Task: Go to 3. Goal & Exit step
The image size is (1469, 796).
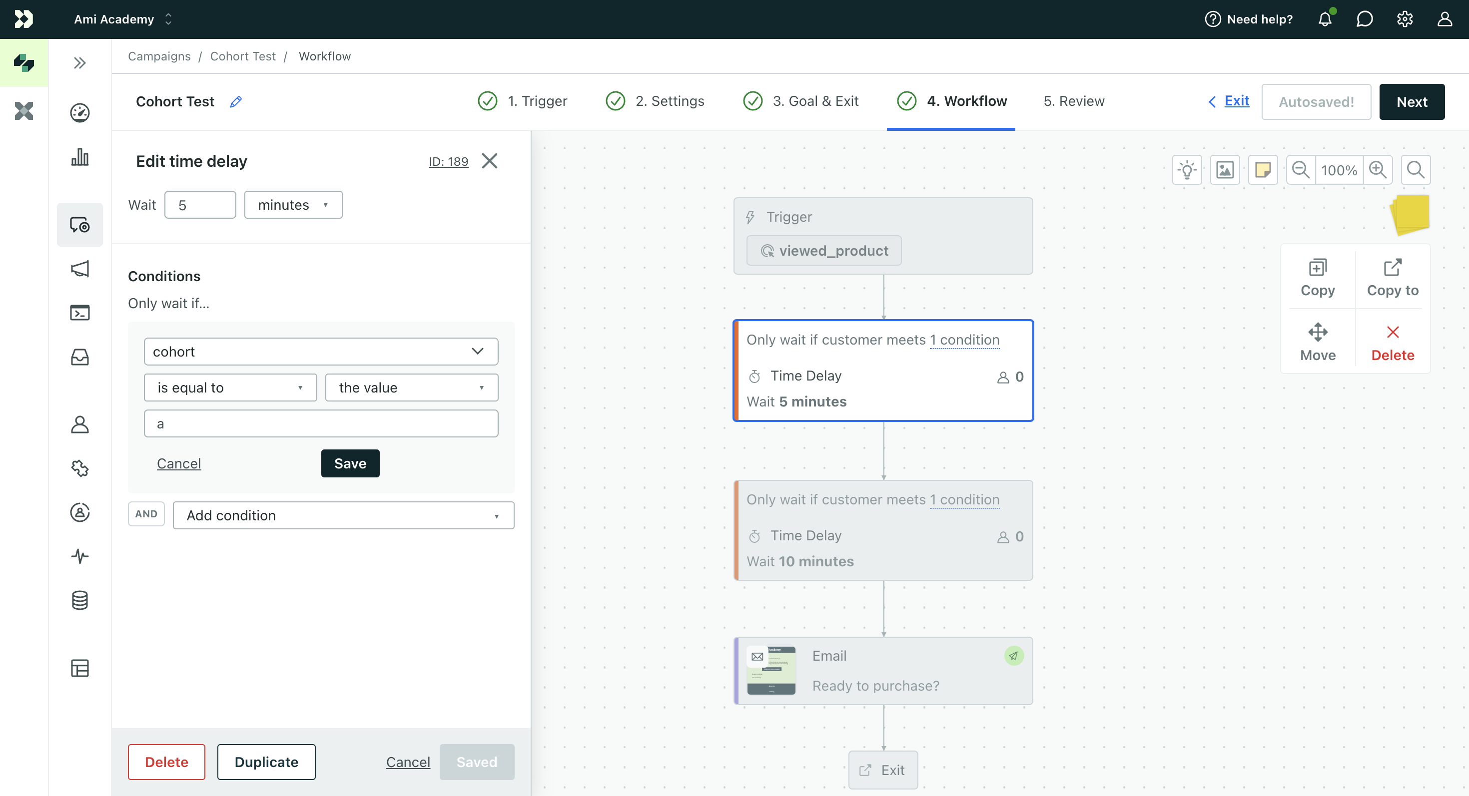Action: coord(800,101)
